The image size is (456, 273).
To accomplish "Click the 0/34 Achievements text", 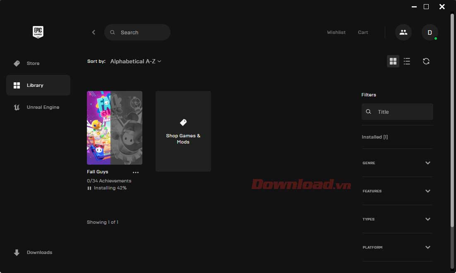I will 109,181.
